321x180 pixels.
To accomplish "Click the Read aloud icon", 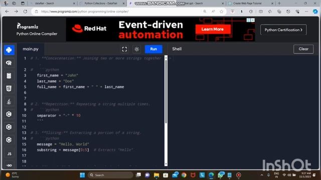I will (x=213, y=11).
